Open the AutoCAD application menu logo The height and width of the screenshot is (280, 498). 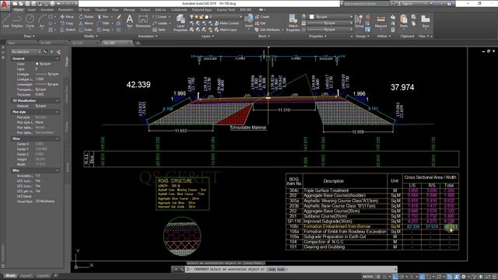pyautogui.click(x=5, y=5)
